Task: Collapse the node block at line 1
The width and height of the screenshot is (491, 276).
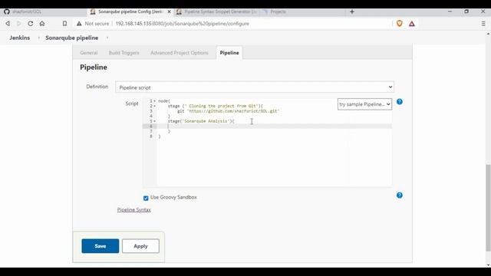Action: [155, 101]
